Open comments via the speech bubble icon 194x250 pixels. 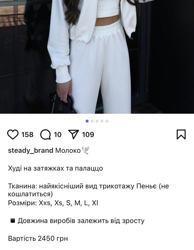[x=45, y=134]
